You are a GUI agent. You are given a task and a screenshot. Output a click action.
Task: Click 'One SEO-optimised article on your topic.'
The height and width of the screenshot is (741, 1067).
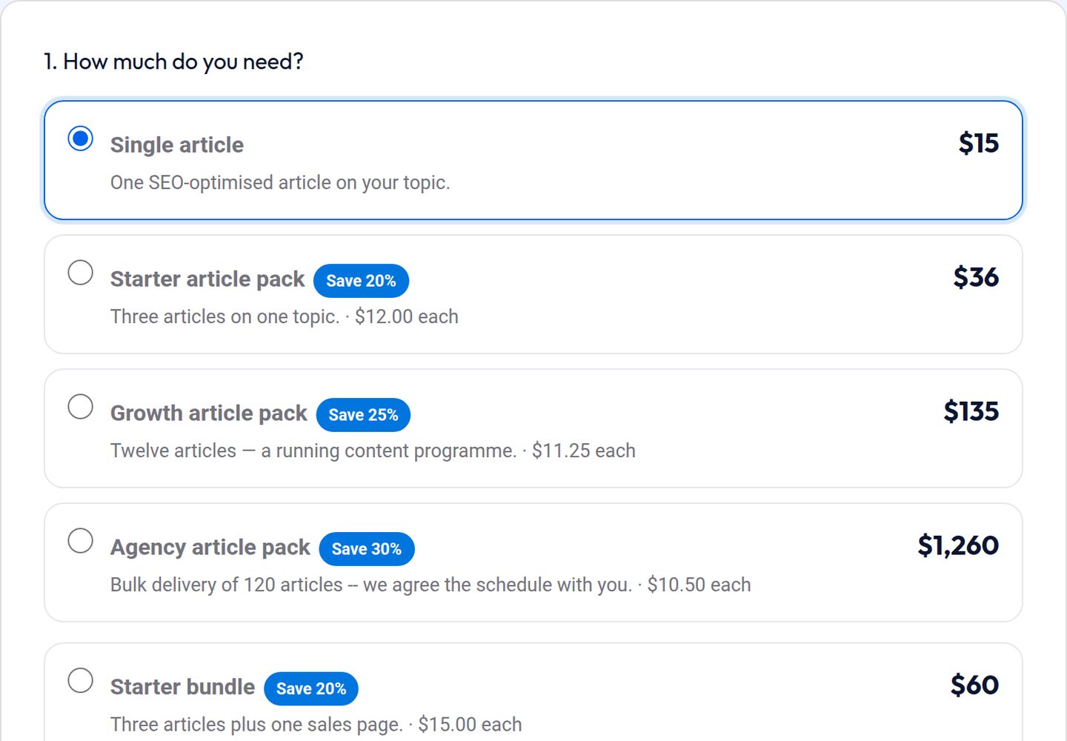click(x=280, y=182)
